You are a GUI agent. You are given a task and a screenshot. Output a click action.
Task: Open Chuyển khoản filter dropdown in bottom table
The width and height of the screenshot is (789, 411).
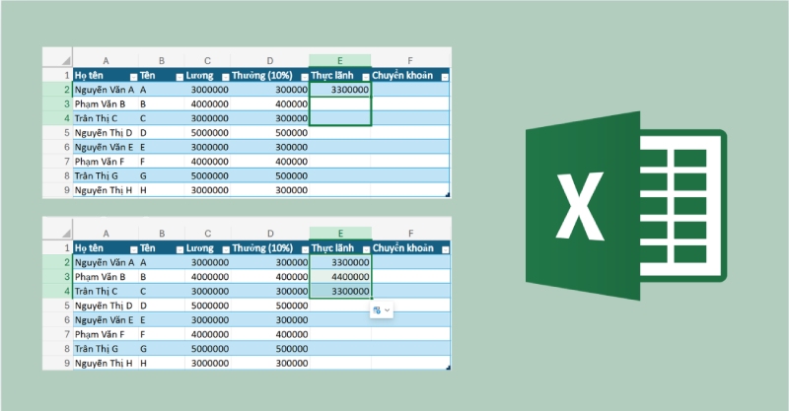coord(446,249)
